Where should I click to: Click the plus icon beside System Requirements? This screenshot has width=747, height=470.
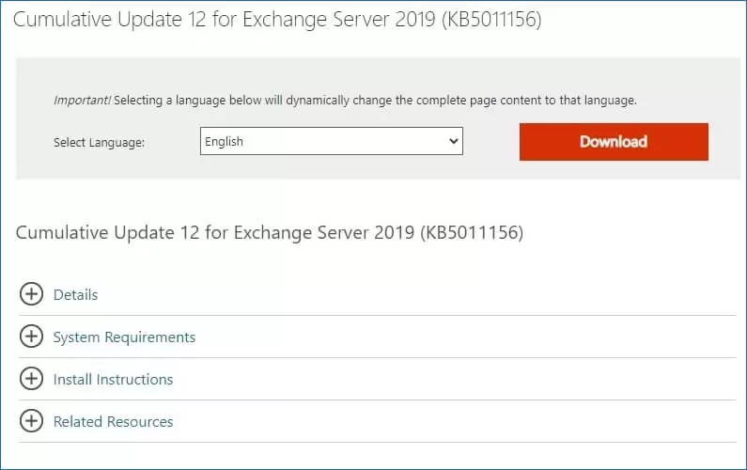click(x=32, y=337)
